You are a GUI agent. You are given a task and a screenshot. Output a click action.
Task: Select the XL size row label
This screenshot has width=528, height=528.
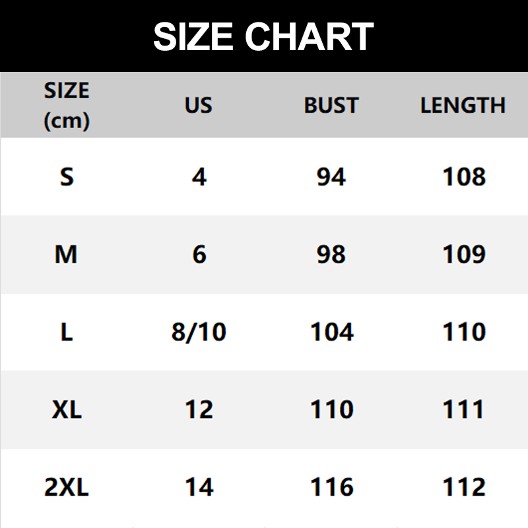pyautogui.click(x=67, y=410)
